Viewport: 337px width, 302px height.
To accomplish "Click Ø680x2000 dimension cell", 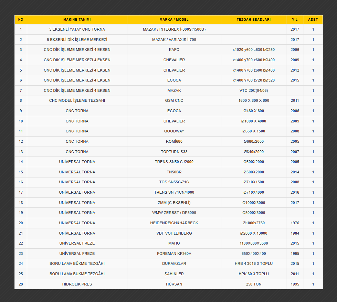I will click(x=254, y=142).
